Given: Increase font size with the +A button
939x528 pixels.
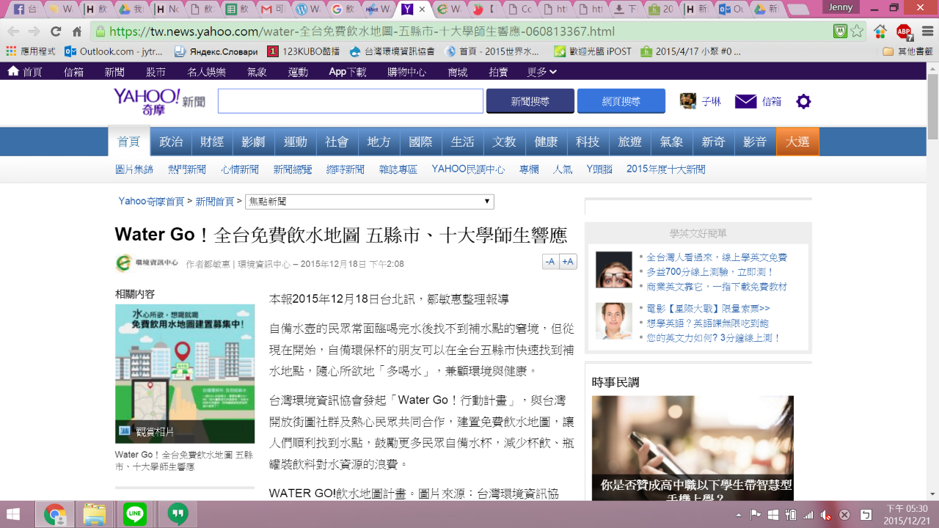Looking at the screenshot, I should (x=568, y=262).
